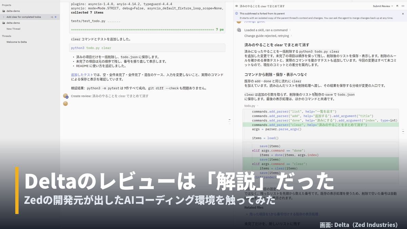Click the info icon in the fork banner

coord(236,14)
